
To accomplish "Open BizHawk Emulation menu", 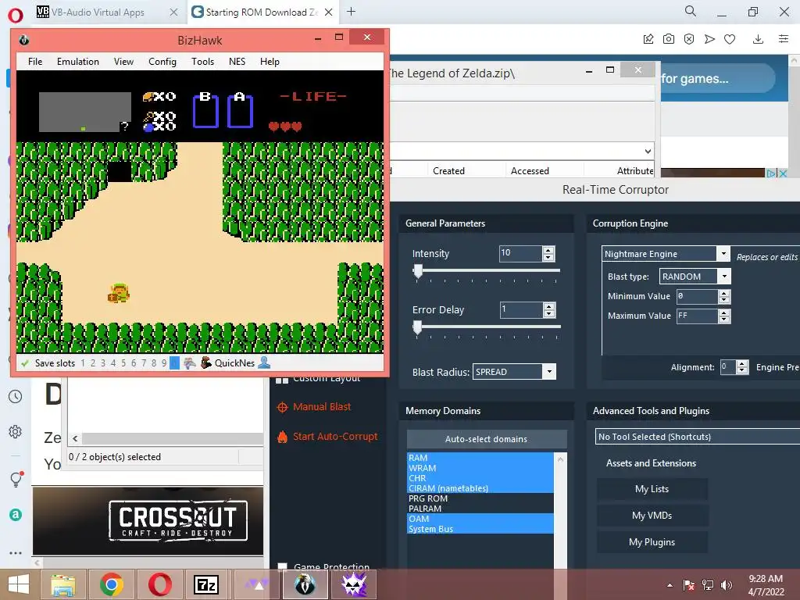I will pos(78,62).
